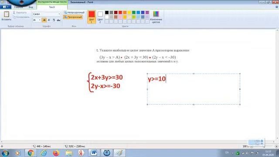Toggle bold (Ж) formatting

(44, 20)
